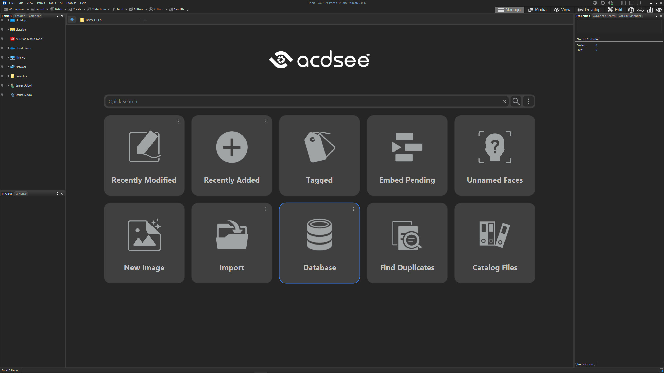664x373 pixels.
Task: Click the Quick Search magnifier icon
Action: pyautogui.click(x=516, y=101)
